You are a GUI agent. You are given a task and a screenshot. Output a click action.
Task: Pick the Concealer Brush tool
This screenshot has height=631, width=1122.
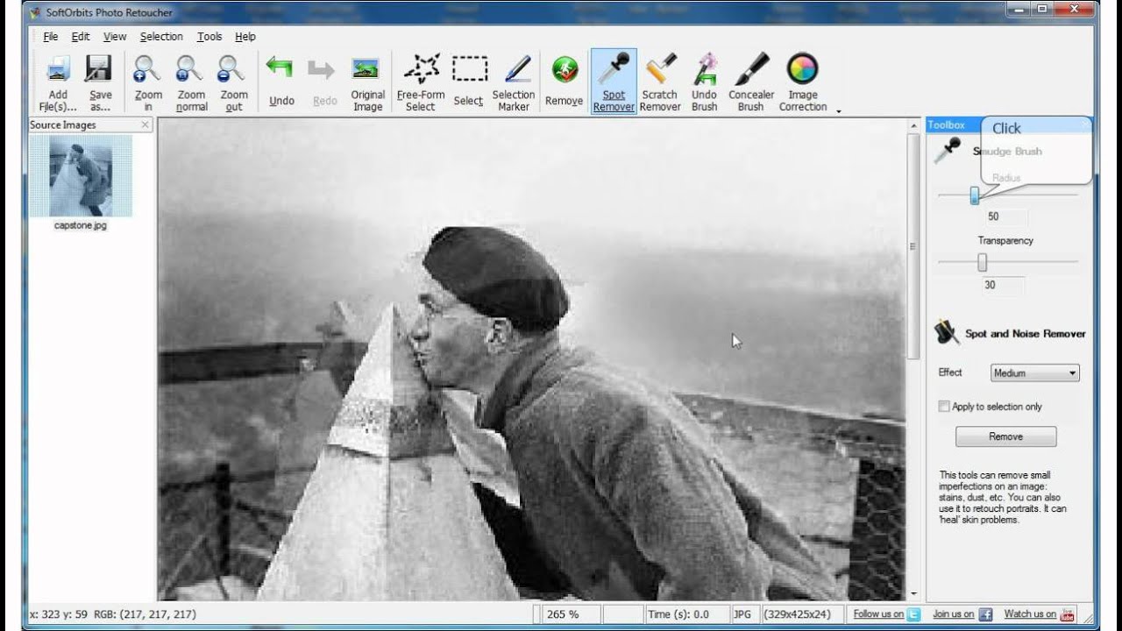751,82
